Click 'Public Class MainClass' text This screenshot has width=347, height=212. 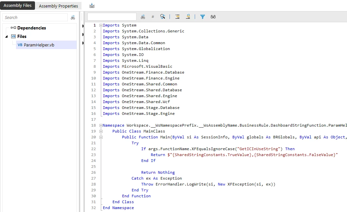pyautogui.click(x=138, y=131)
